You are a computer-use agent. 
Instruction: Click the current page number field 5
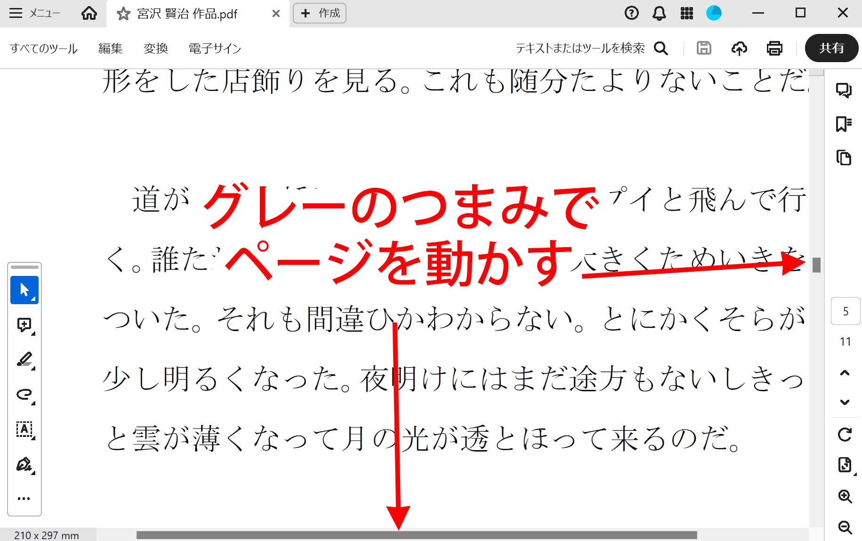pyautogui.click(x=846, y=311)
